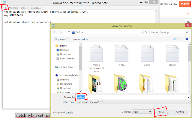Maximize the Blocco note window
Viewport: 192px width, 118px height.
[x=147, y=2]
